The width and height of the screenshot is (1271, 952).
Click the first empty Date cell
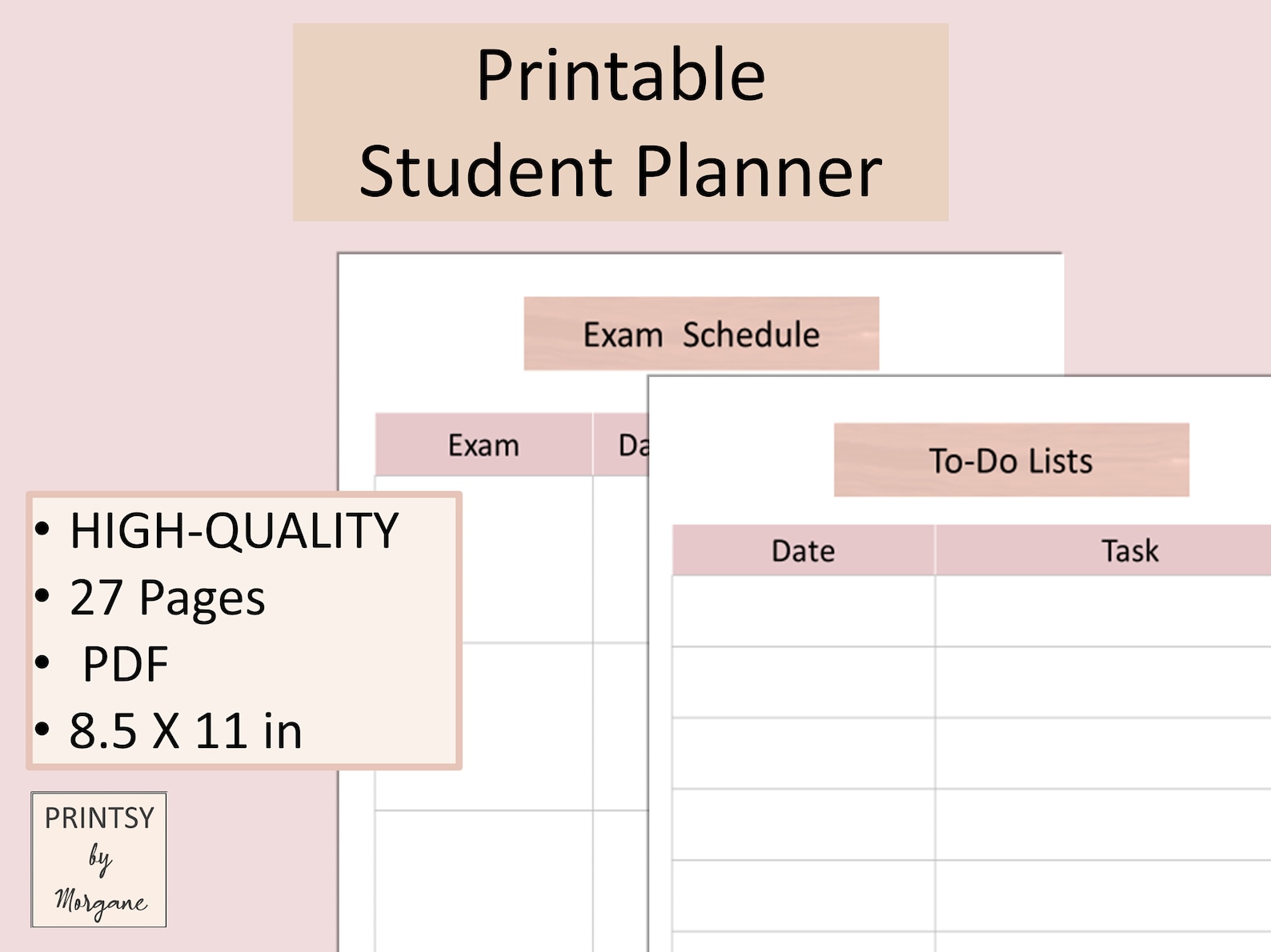pos(803,611)
